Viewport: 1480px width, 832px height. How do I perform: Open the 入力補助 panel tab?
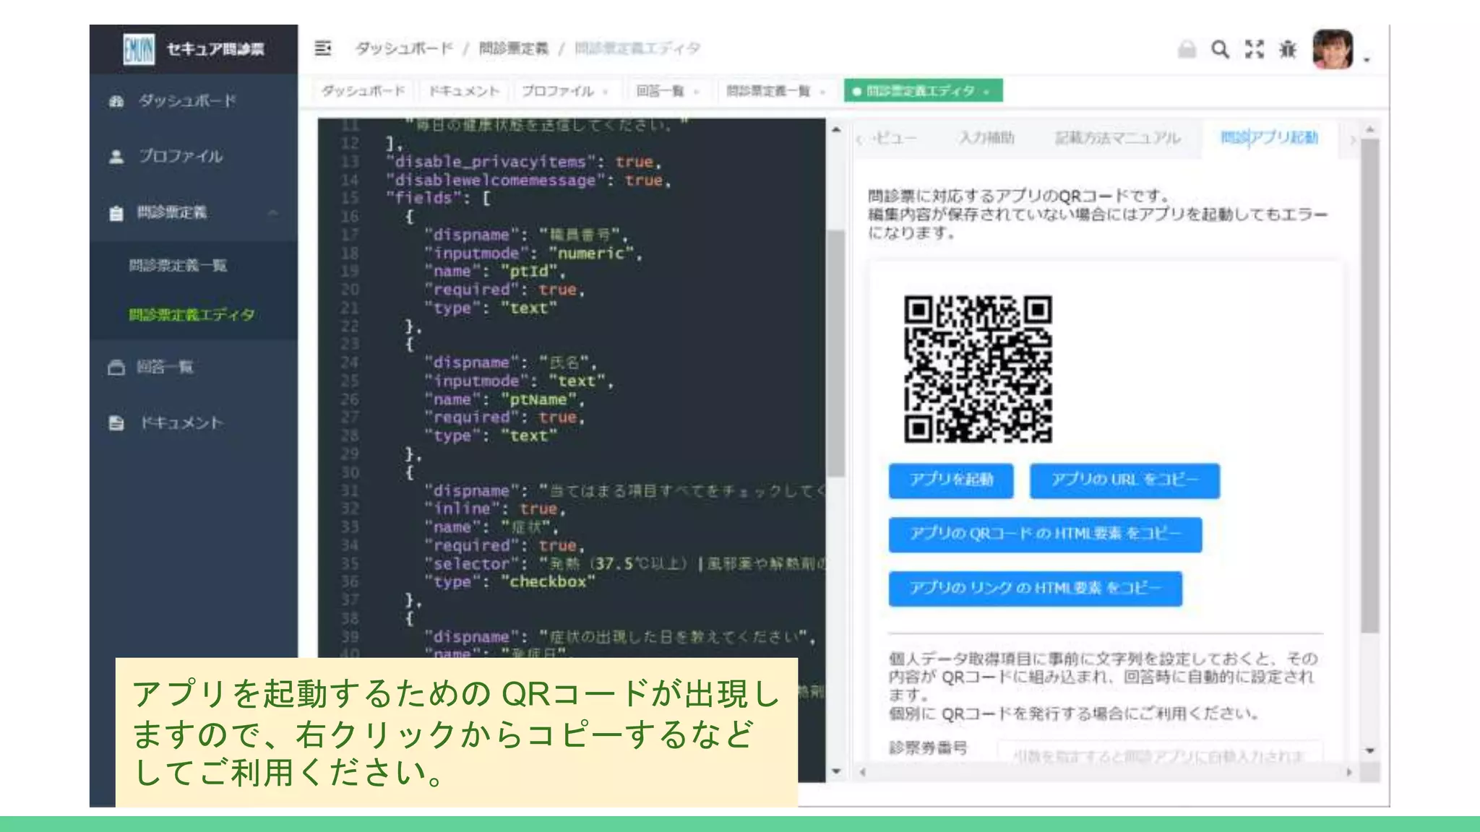[x=986, y=138]
